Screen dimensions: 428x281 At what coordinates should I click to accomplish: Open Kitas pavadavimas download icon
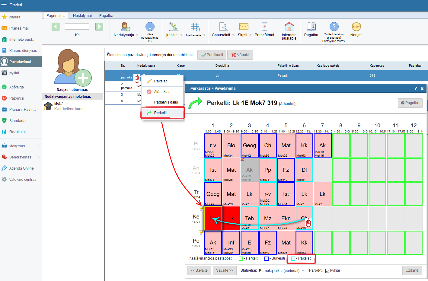(150, 27)
